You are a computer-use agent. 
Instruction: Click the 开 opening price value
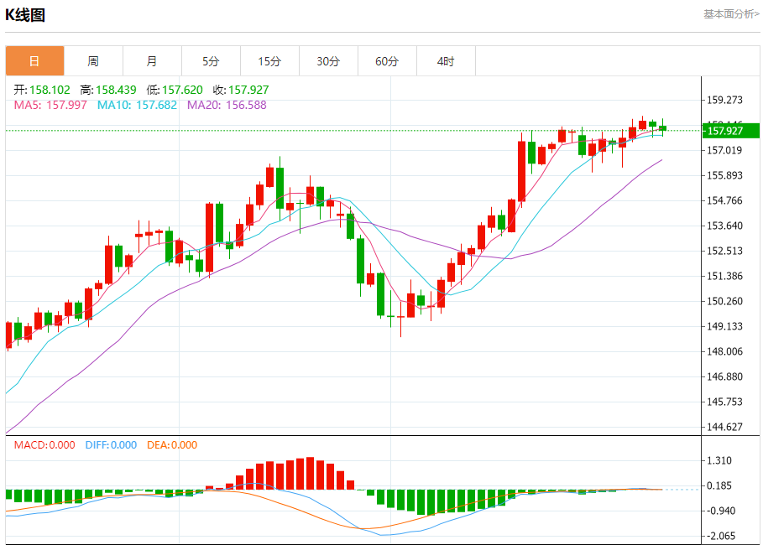point(50,90)
